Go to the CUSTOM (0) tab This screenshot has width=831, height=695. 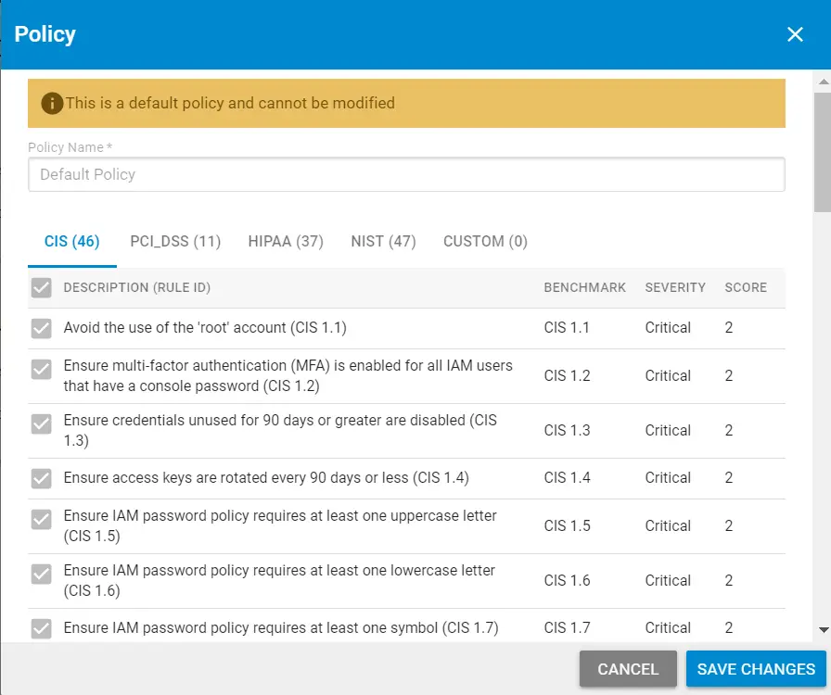tap(485, 242)
